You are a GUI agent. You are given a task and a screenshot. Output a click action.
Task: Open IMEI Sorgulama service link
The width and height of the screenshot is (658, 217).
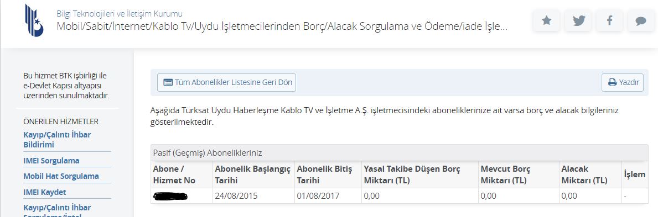click(x=51, y=161)
